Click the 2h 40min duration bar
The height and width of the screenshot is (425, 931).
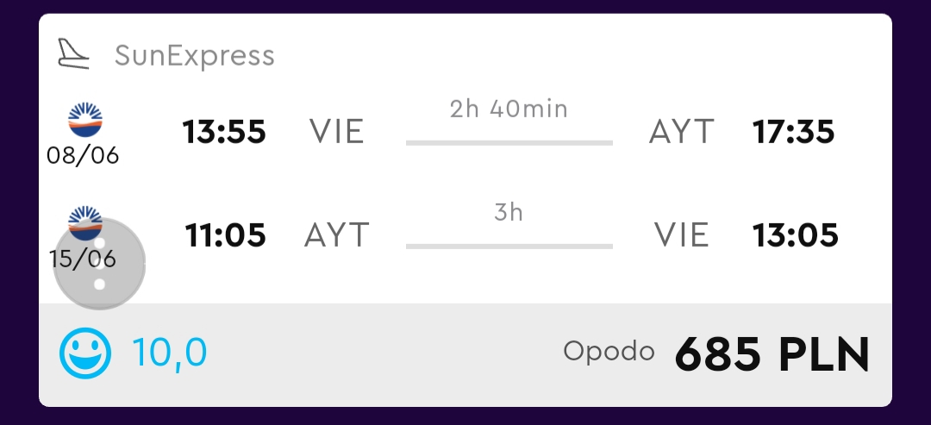click(x=509, y=142)
